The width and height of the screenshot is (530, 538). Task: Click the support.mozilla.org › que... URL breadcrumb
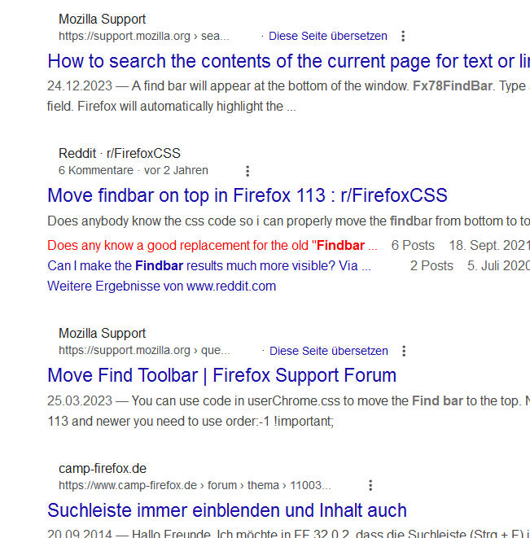tap(144, 351)
